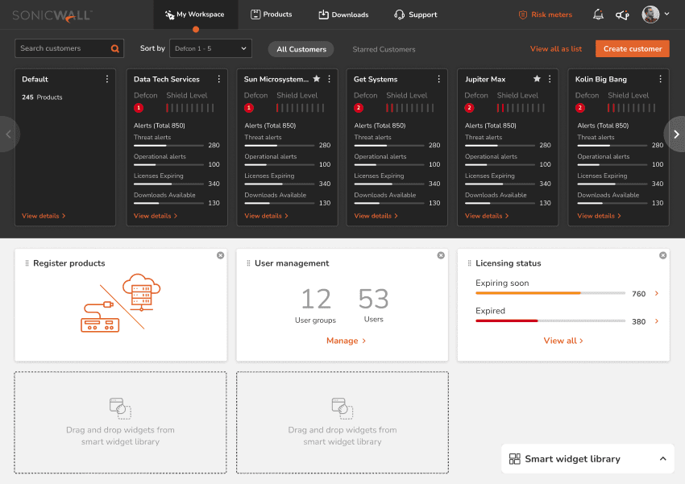Click the right empty widget drop zone

342,423
